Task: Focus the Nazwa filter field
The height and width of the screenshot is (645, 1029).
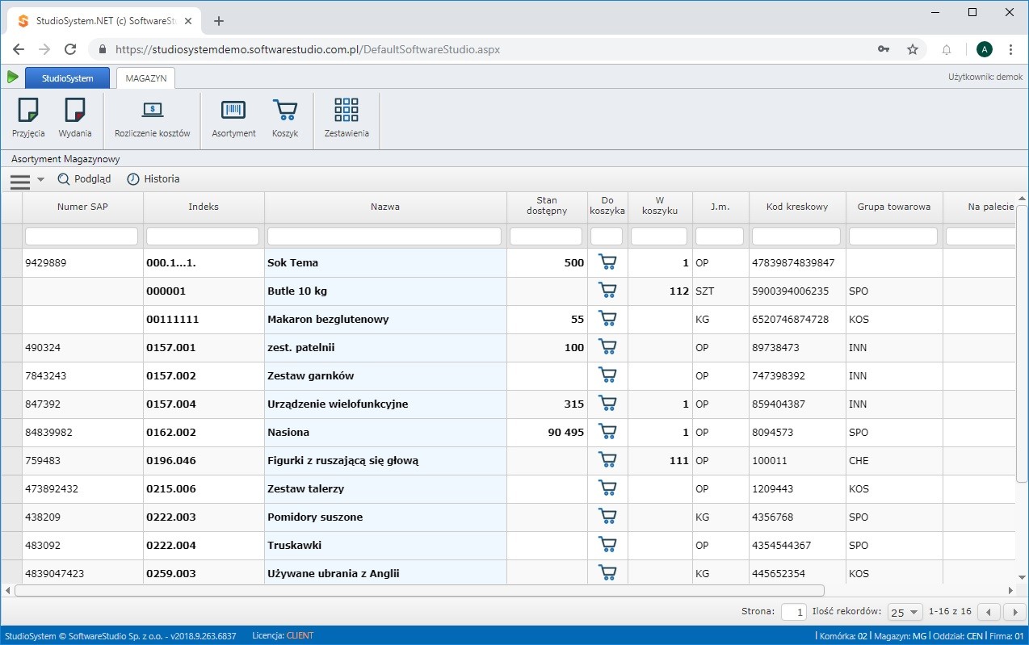Action: pyautogui.click(x=384, y=236)
